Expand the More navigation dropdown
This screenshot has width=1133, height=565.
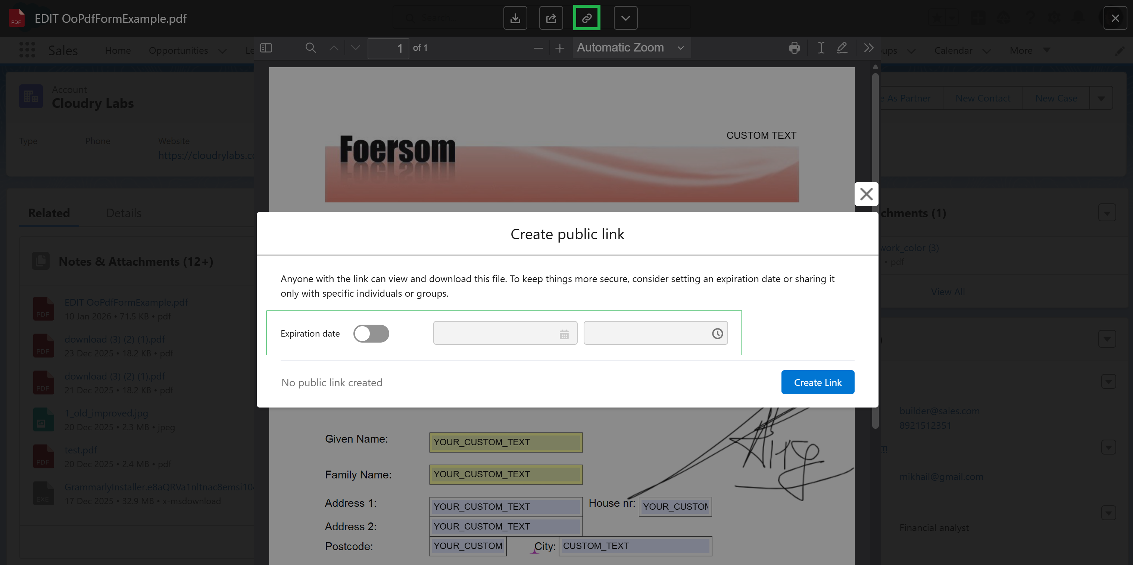[x=1029, y=50]
